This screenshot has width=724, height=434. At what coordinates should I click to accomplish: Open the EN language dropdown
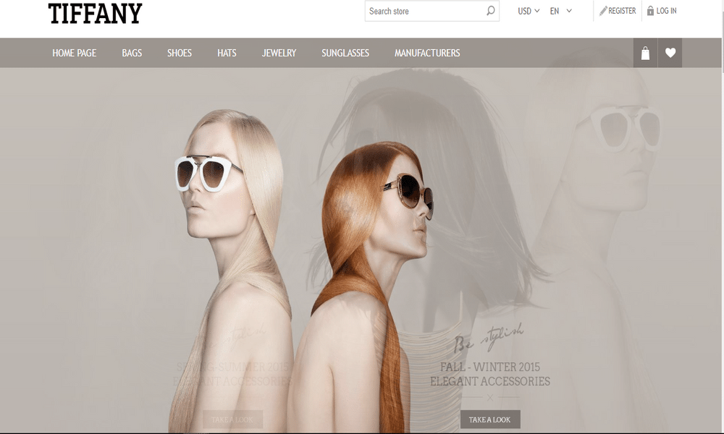pos(560,11)
